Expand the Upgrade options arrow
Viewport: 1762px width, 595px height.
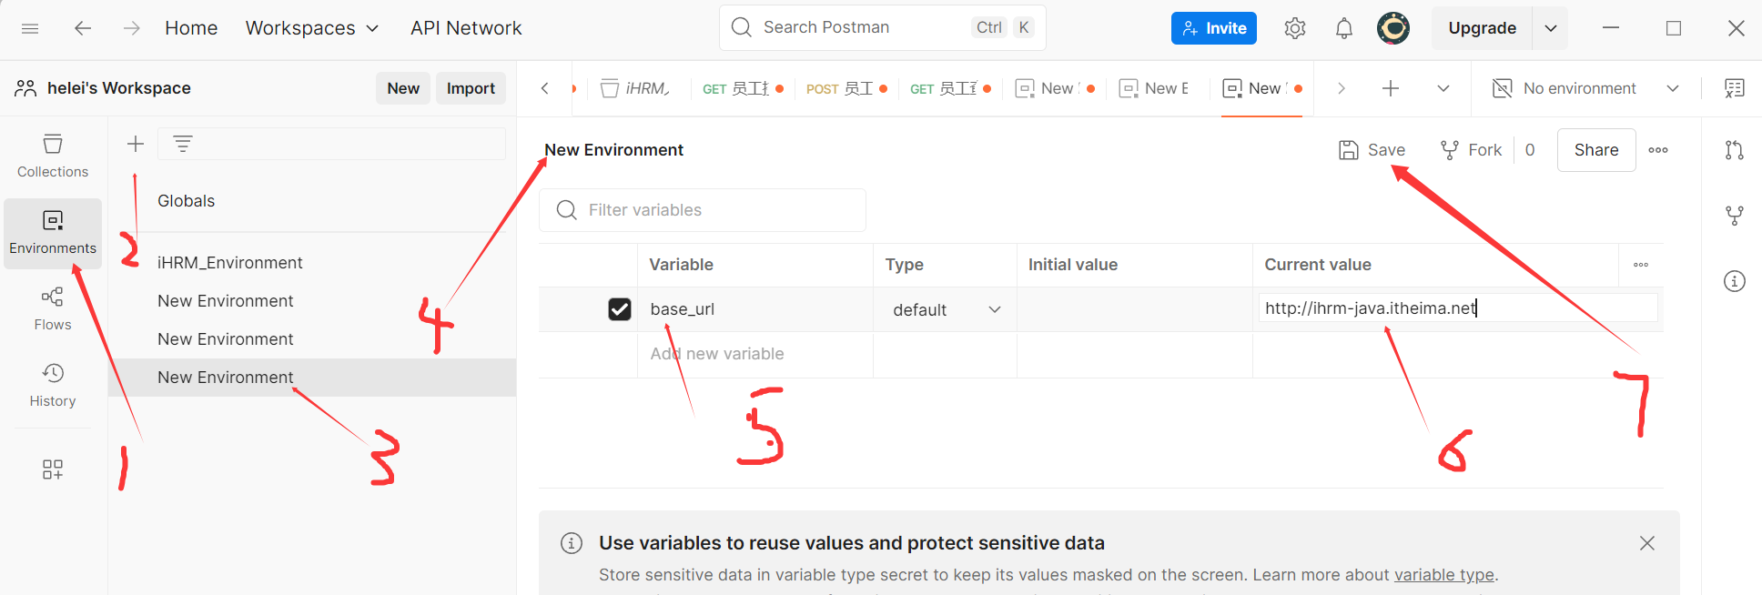(1550, 28)
